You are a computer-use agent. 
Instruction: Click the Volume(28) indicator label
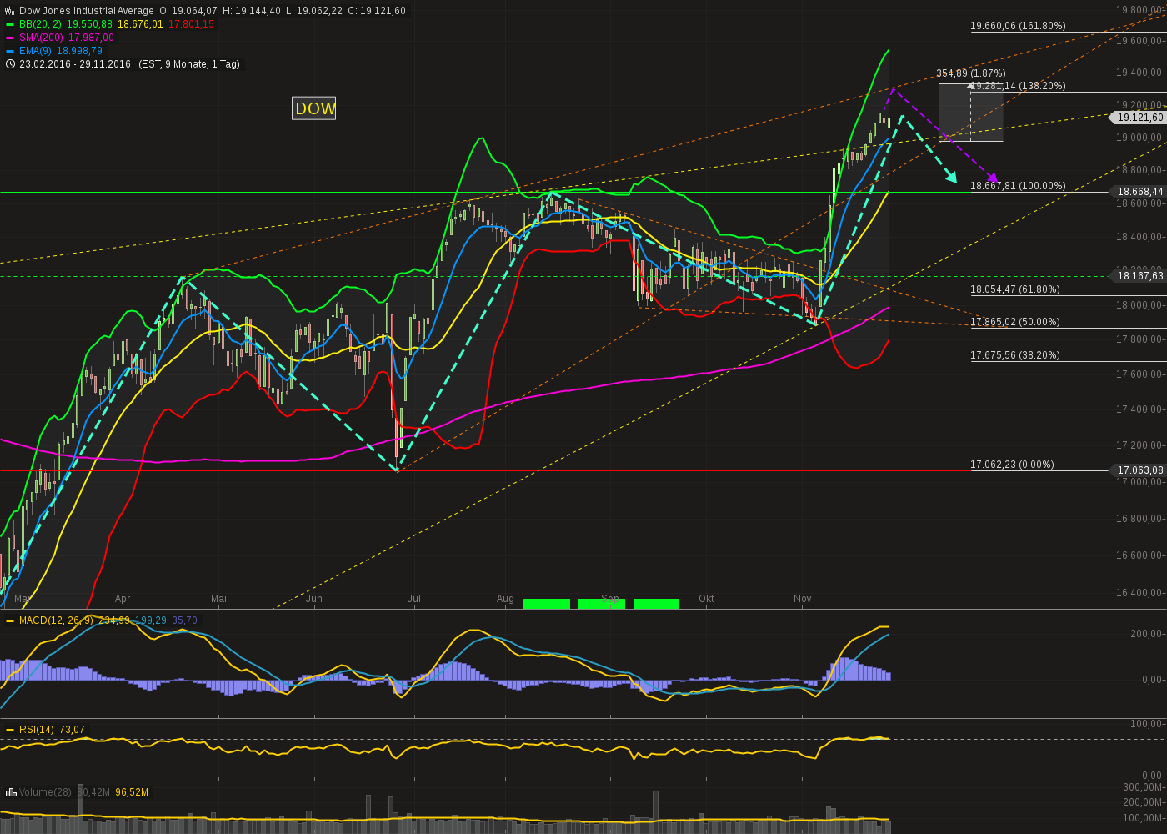46,792
